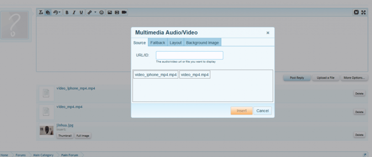Switch to the Fallback tab

click(158, 43)
